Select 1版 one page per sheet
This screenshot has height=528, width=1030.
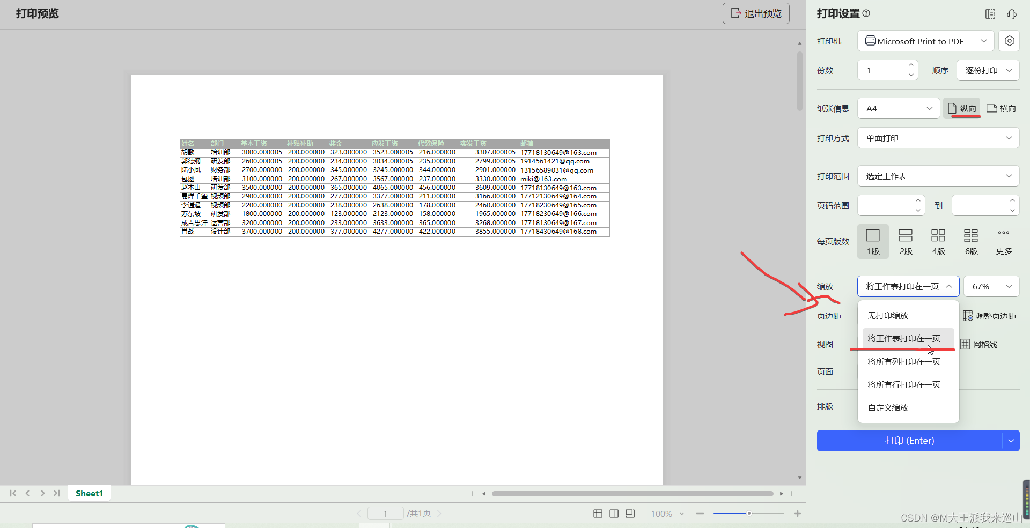pos(873,241)
